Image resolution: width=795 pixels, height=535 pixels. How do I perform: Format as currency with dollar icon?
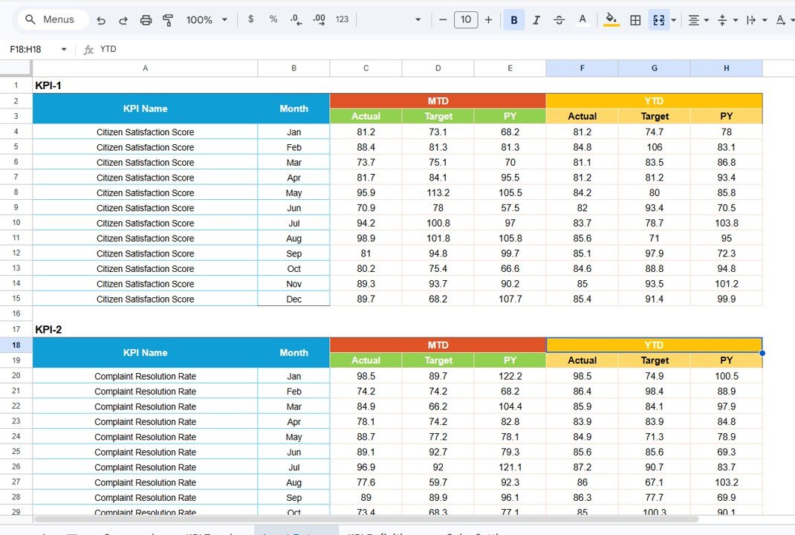pyautogui.click(x=250, y=19)
